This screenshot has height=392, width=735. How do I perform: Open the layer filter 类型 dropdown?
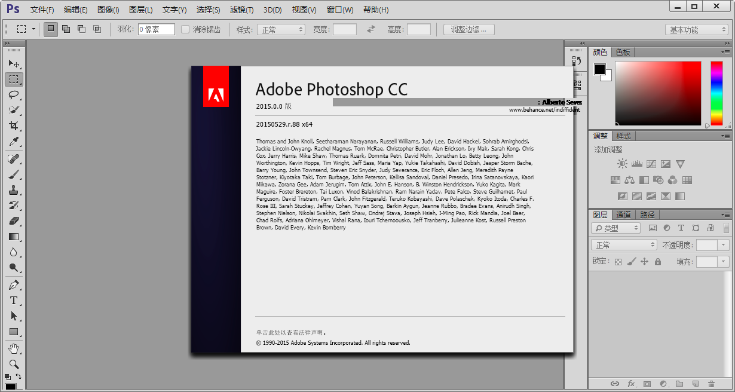[615, 228]
